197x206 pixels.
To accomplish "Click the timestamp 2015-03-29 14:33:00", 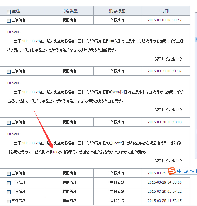I will click(x=165, y=182).
